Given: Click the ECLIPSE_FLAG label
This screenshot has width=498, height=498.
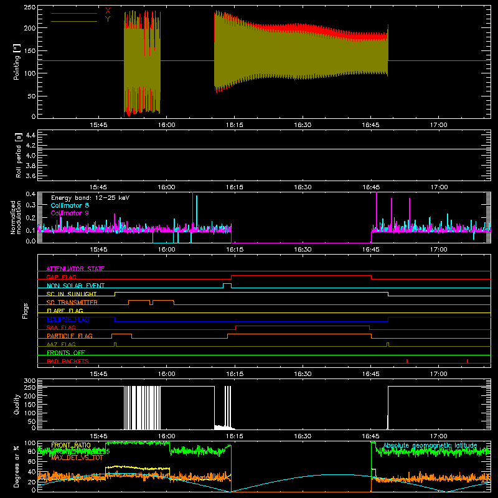Looking at the screenshot, I should click(x=68, y=319).
